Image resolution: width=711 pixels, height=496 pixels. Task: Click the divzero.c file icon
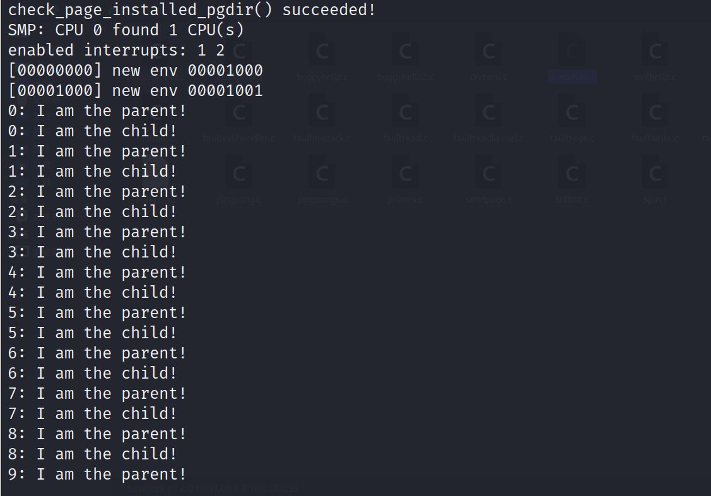[x=489, y=53]
